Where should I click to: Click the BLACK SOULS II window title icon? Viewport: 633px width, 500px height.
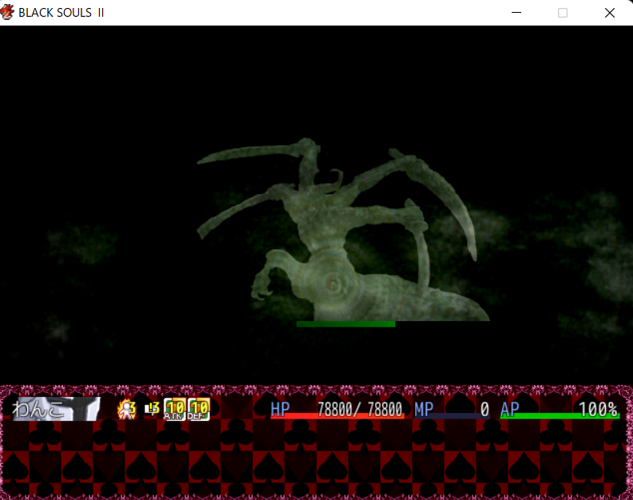(x=7, y=12)
